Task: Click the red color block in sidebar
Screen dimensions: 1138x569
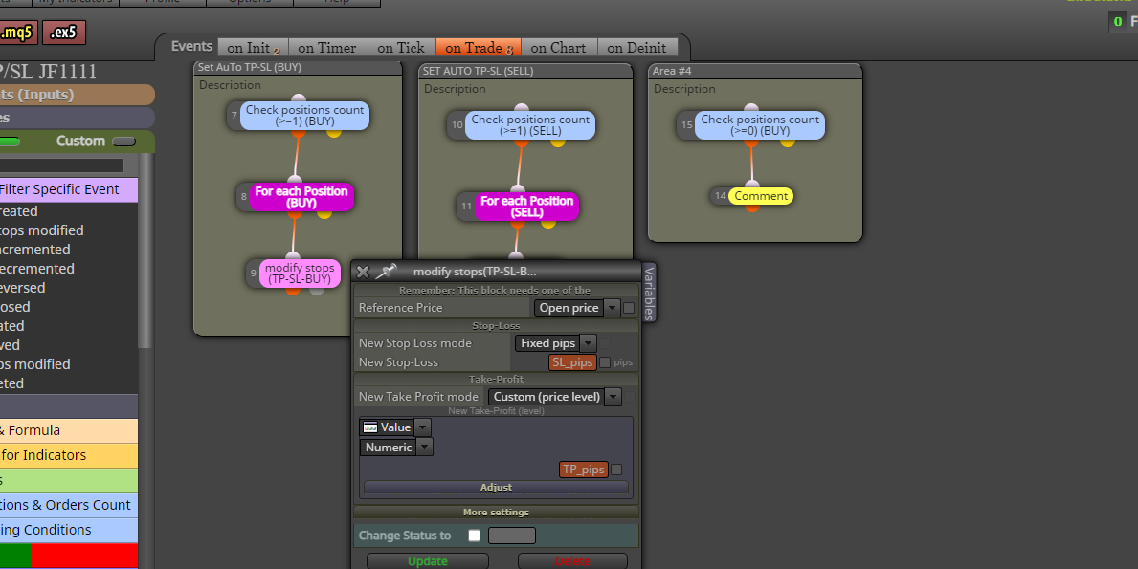Action: pyautogui.click(x=85, y=556)
